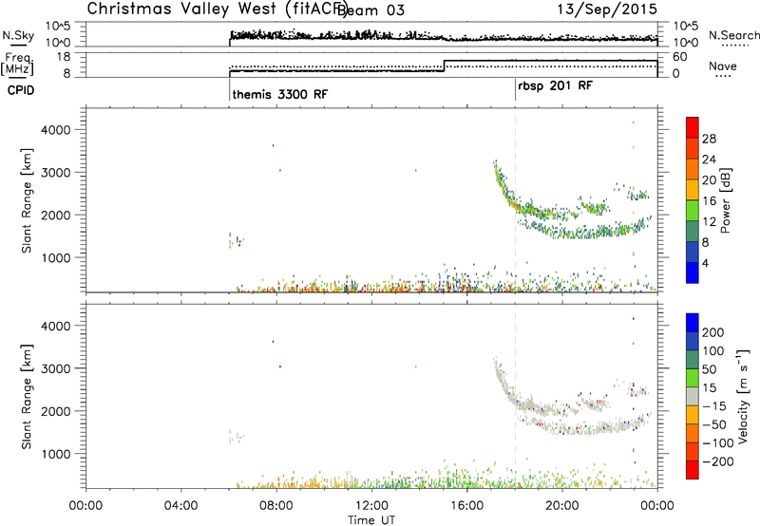Click the '08:00' time axis label
The image size is (760, 526).
pyautogui.click(x=276, y=506)
